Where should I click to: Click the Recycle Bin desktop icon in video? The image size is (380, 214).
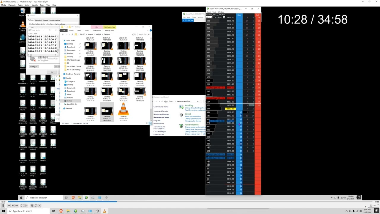click(x=23, y=12)
